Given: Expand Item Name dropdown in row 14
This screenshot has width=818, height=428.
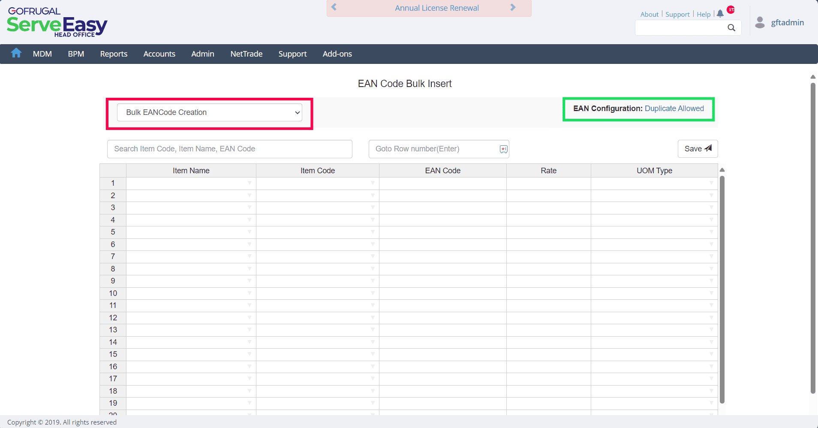Looking at the screenshot, I should coord(250,342).
